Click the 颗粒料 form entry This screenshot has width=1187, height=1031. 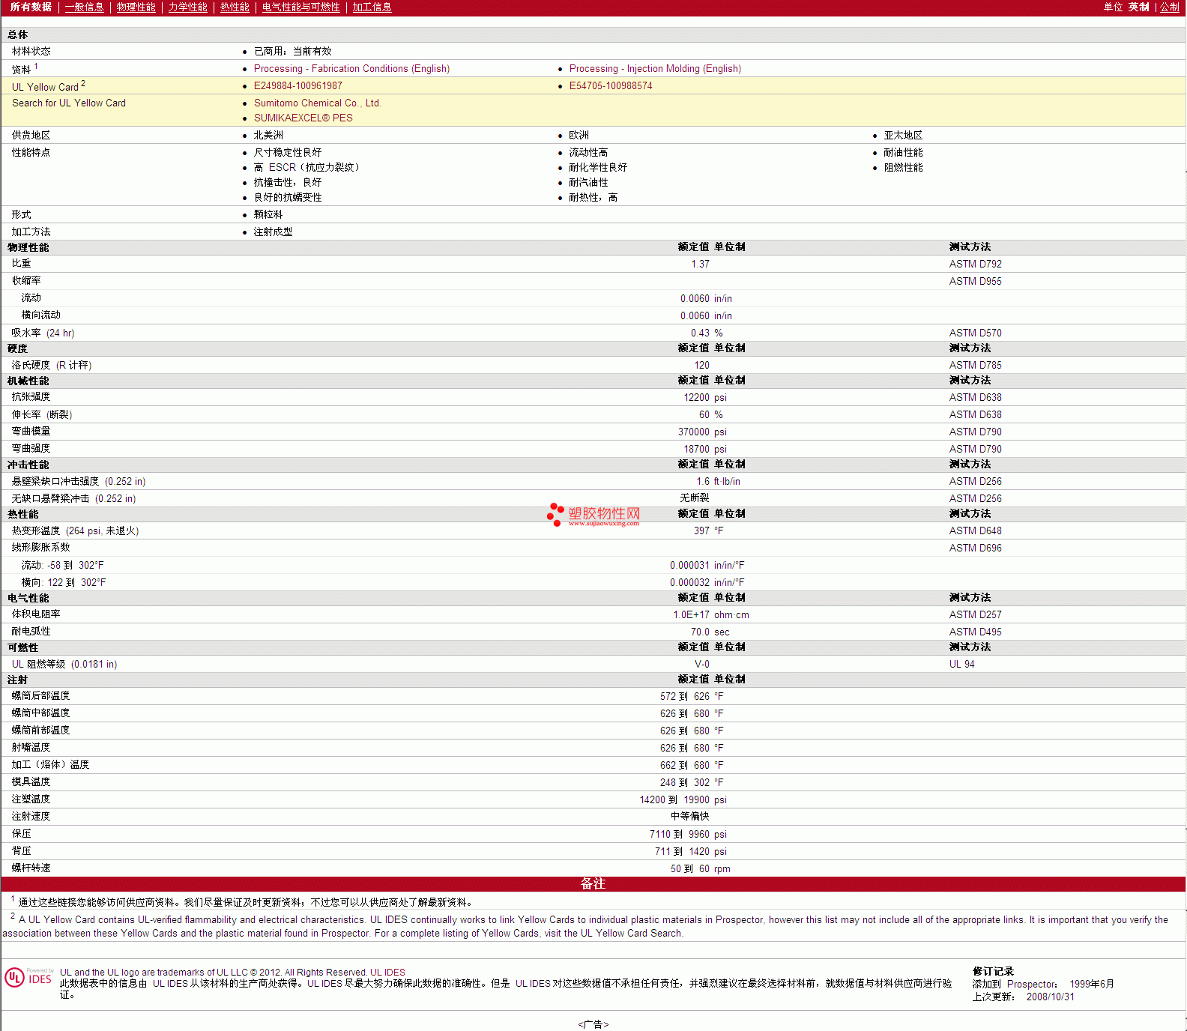coord(268,214)
